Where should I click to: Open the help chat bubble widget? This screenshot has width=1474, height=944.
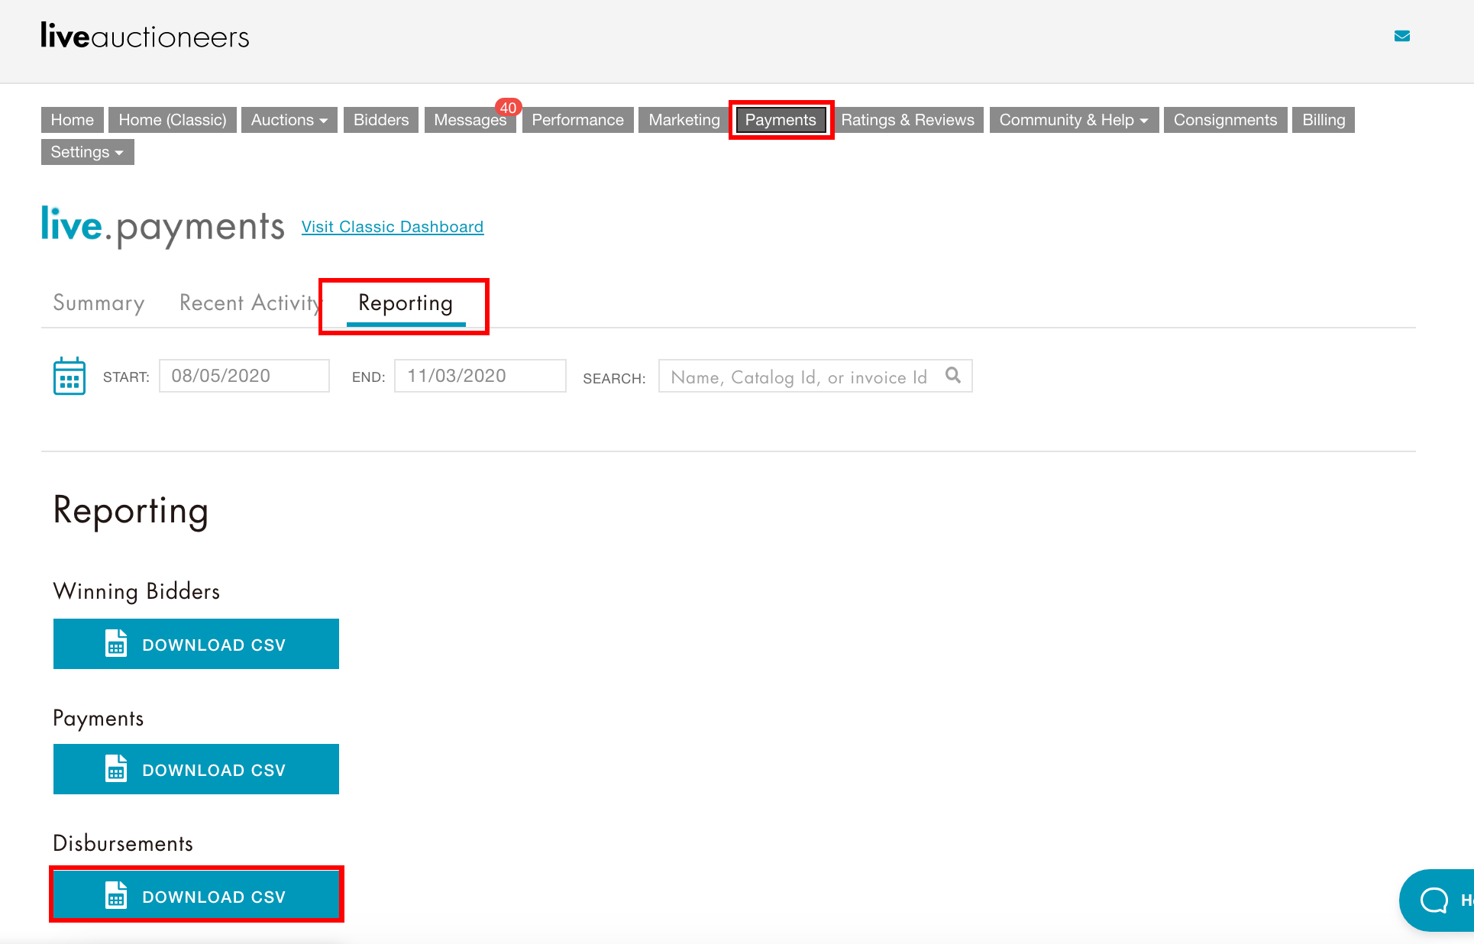(1437, 900)
